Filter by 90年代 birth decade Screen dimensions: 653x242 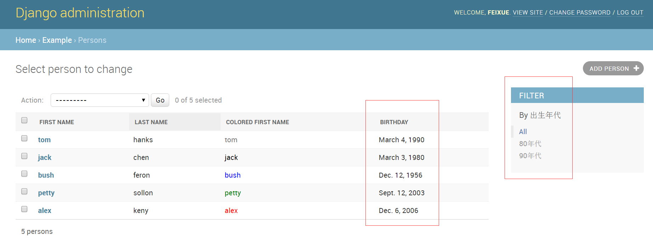click(x=530, y=156)
